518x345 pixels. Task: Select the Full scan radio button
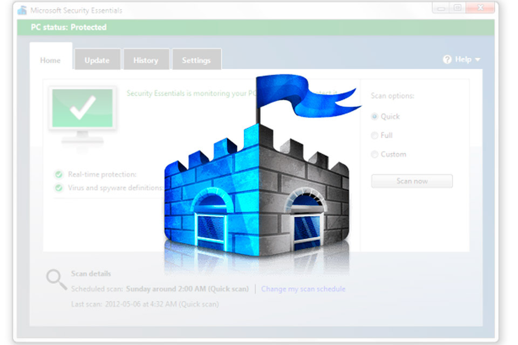point(374,135)
